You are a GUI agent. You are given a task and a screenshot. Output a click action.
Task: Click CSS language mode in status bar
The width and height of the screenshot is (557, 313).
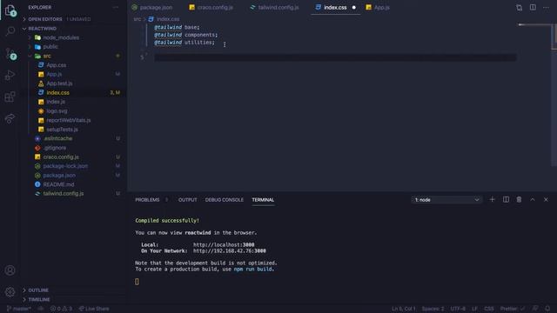[x=489, y=309]
